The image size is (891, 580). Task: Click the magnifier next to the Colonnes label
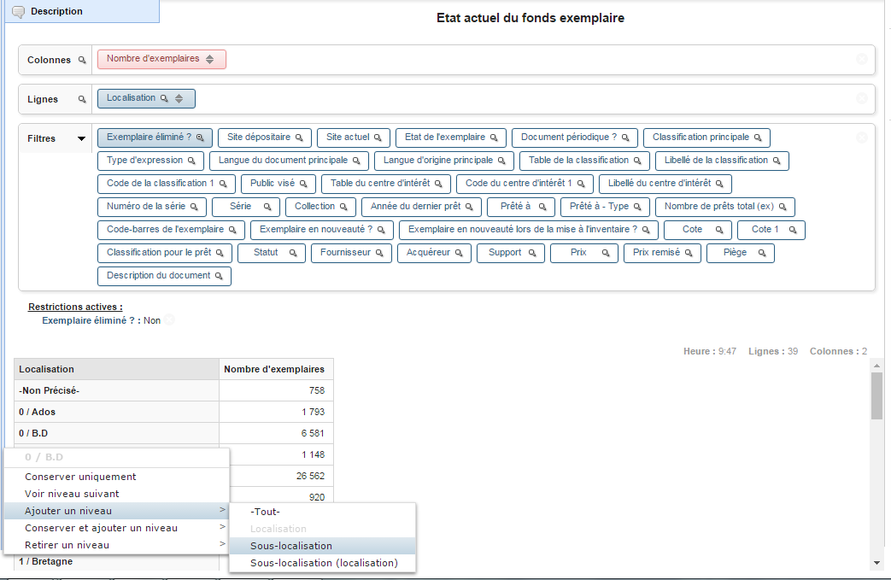click(x=83, y=60)
